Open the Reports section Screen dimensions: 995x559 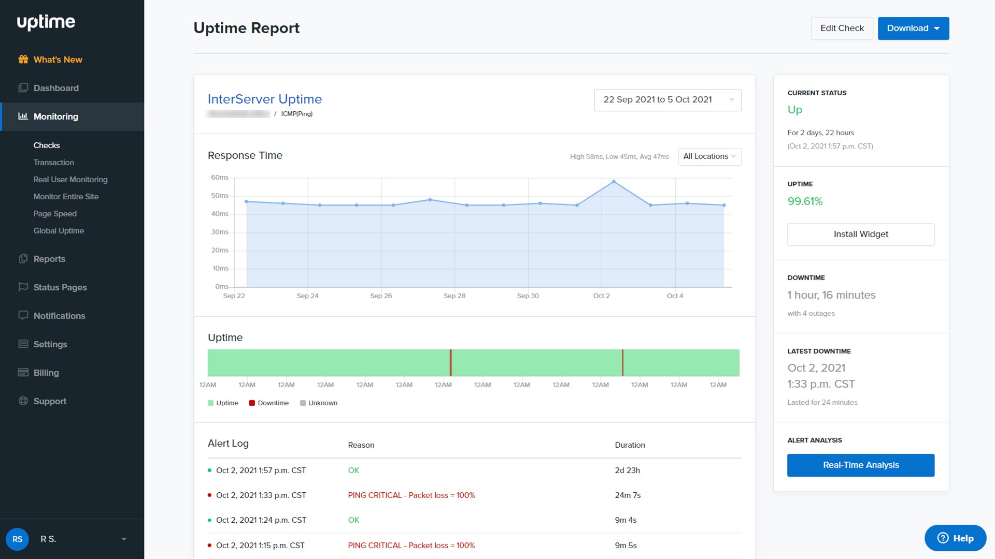click(x=72, y=259)
